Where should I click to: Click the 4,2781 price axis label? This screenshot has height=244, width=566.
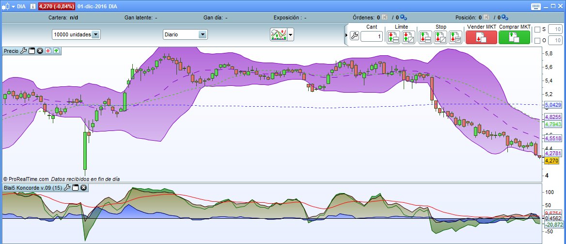coord(553,154)
